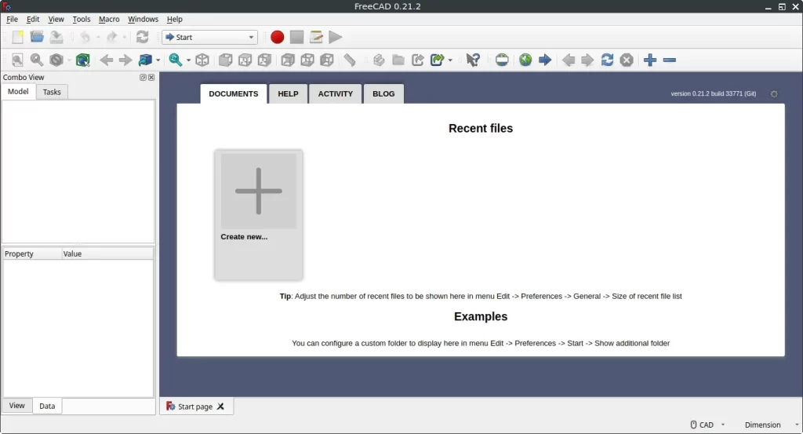Image resolution: width=803 pixels, height=434 pixels.
Task: Zoom in with the blue plus icon
Action: (x=650, y=60)
